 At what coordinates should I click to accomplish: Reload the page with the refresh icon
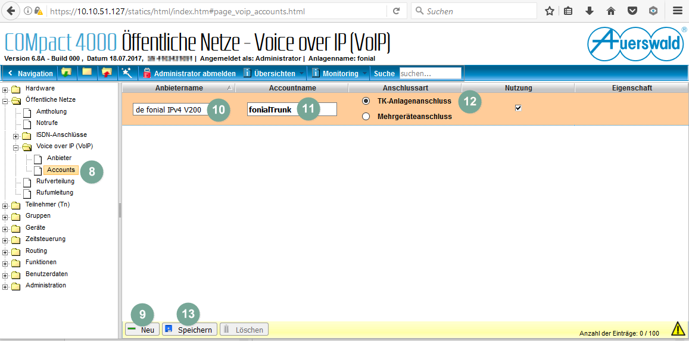tap(397, 11)
